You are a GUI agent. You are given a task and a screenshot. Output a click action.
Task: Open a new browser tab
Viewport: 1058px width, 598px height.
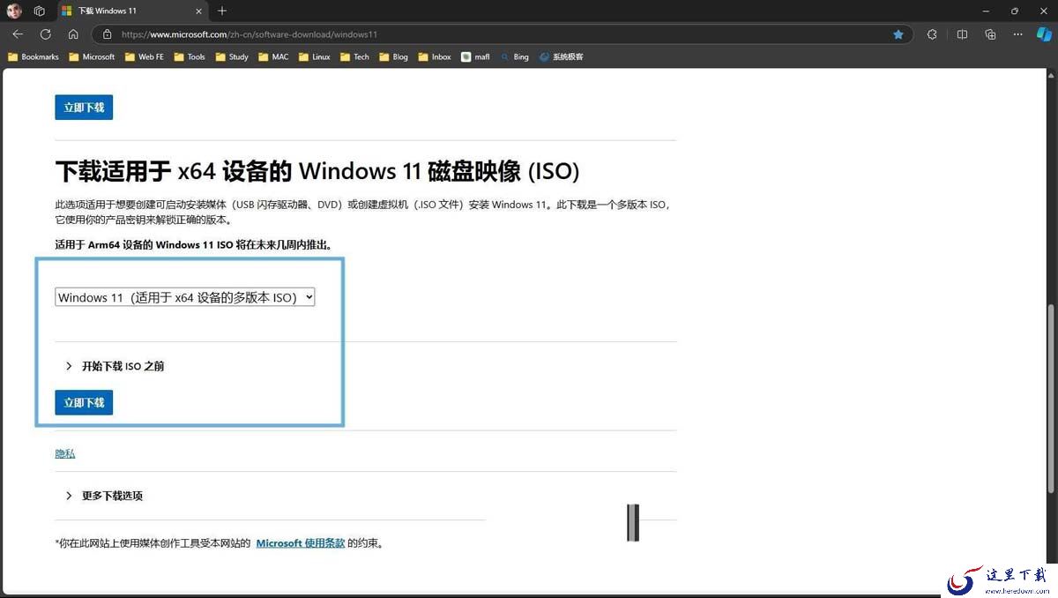point(222,11)
